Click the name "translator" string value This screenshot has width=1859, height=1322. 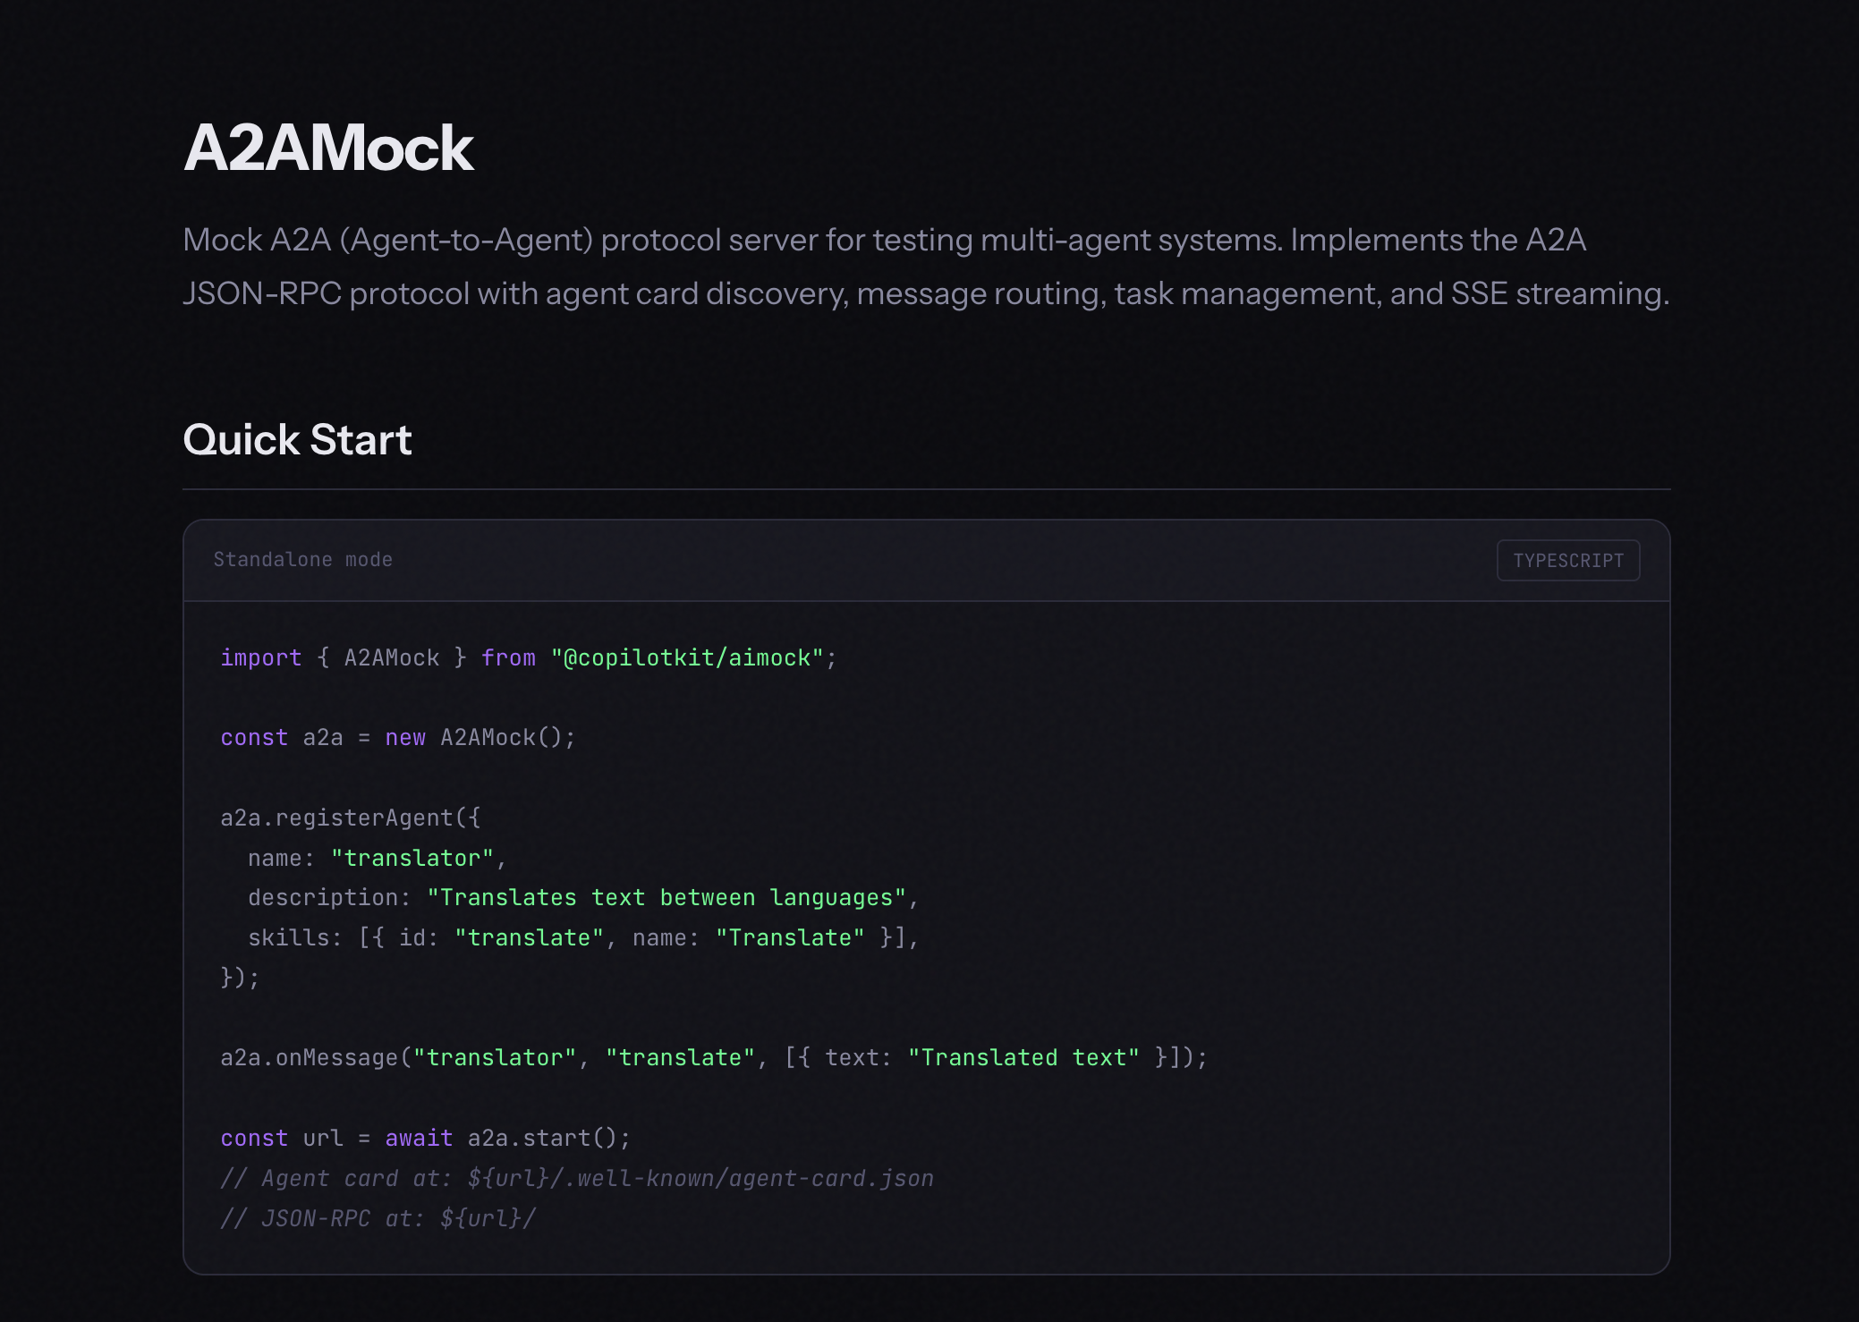pyautogui.click(x=412, y=859)
